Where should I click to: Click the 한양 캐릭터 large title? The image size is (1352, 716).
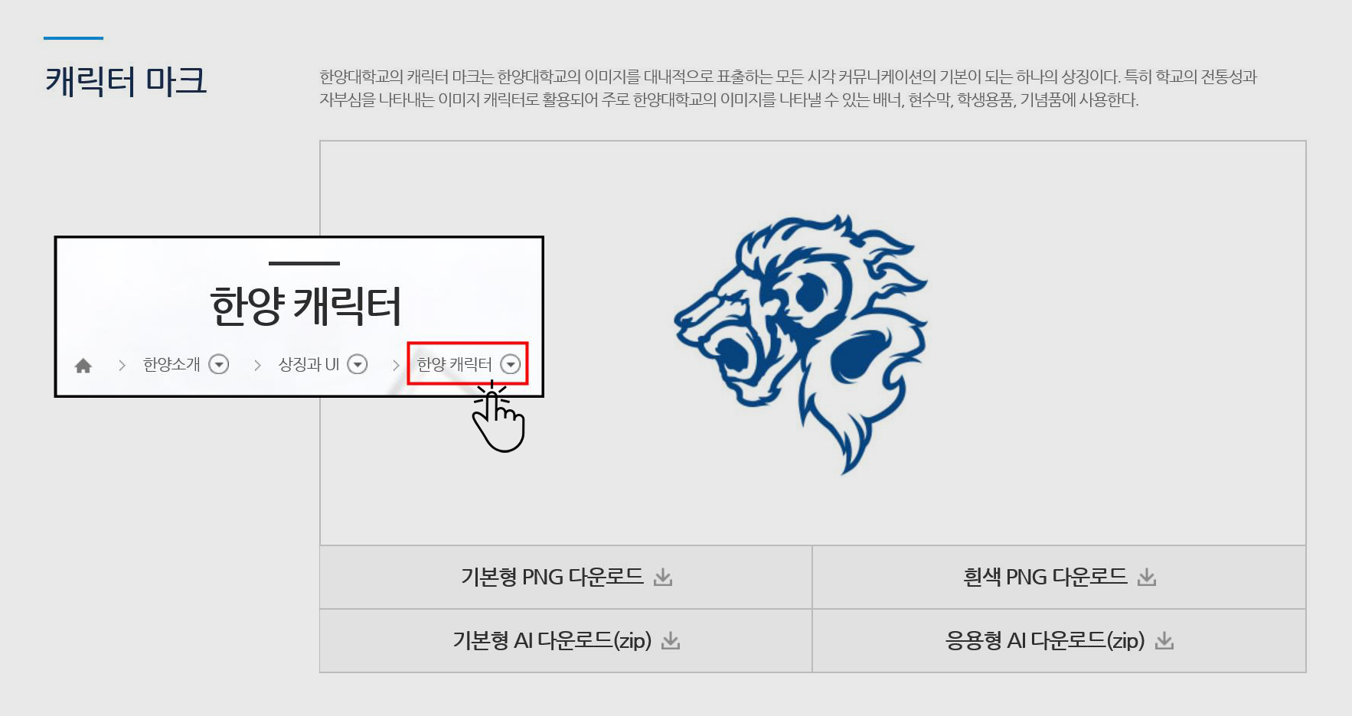(x=305, y=306)
